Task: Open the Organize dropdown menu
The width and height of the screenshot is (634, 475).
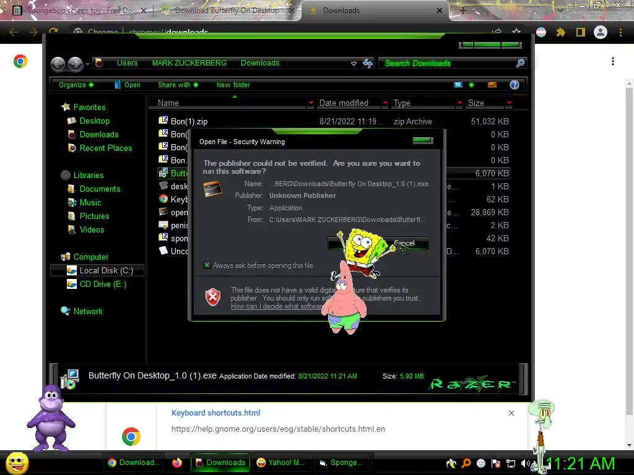Action: [76, 85]
